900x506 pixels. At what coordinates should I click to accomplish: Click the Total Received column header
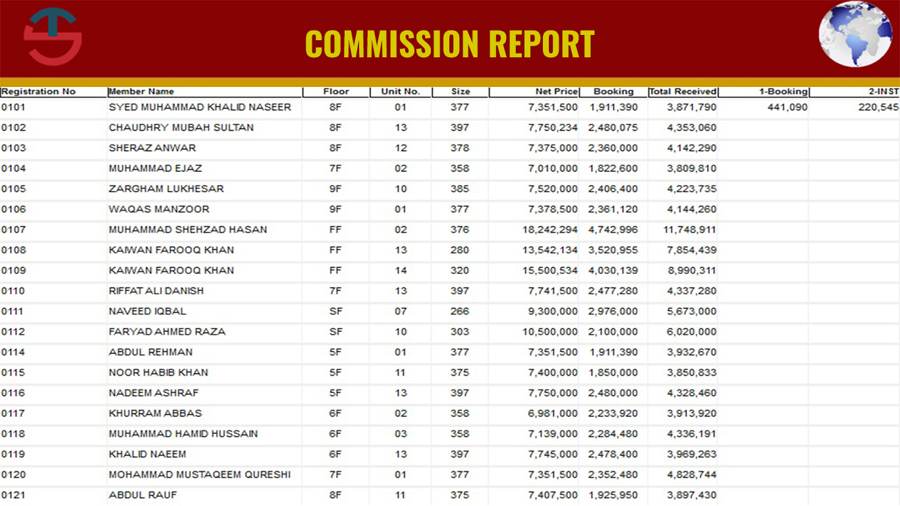click(683, 92)
